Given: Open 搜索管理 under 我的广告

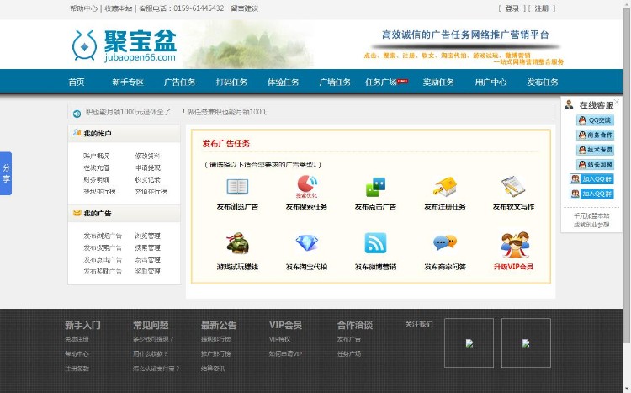Looking at the screenshot, I should click(148, 247).
